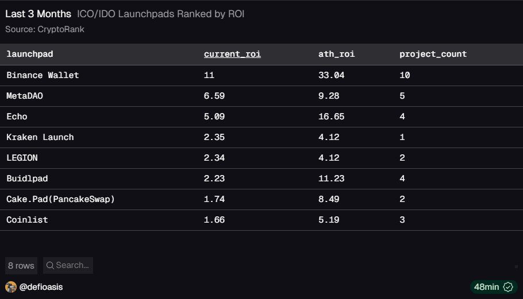
Task: Sort by ath_roi column header
Action: 337,55
